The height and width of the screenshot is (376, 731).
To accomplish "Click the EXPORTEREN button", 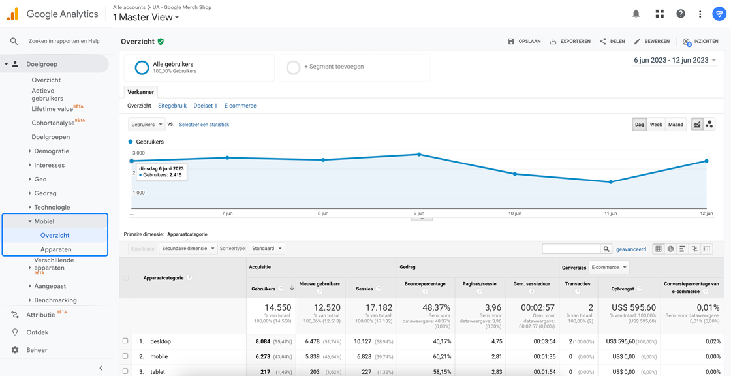I will tap(570, 41).
